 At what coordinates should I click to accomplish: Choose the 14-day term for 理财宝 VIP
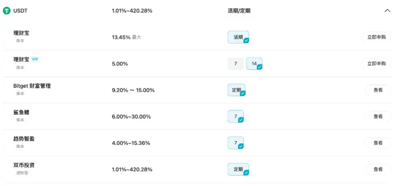pyautogui.click(x=254, y=64)
